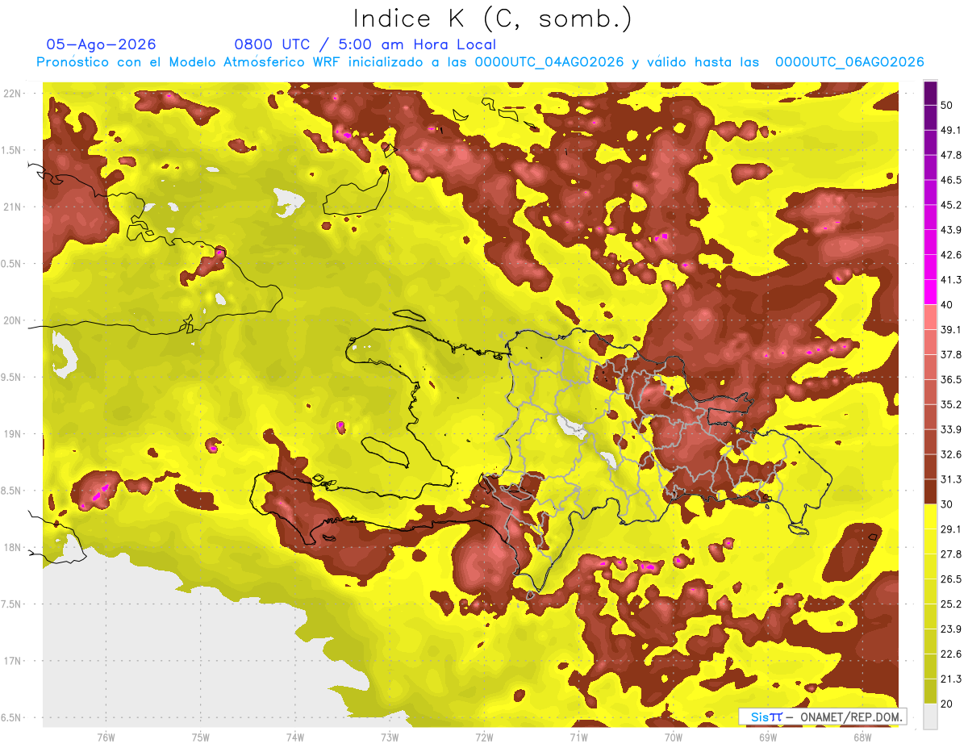Click the legend value 33.9
This screenshot has width=968, height=748.
coord(951,429)
